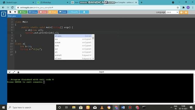This screenshot has height=110, width=195.
Task: Open Chrome three-dot menu
Action: pos(193,7)
